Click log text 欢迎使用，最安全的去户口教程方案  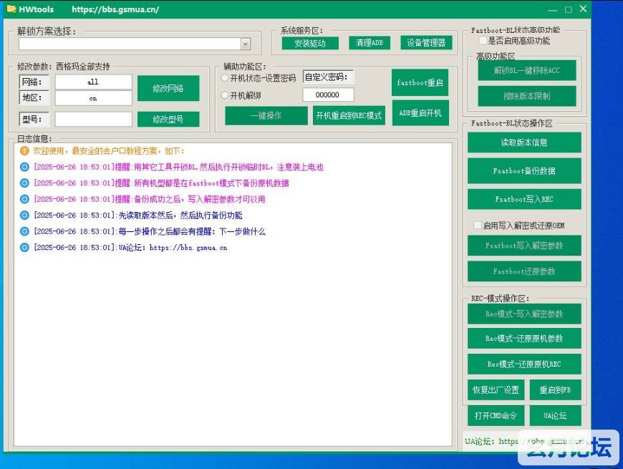pos(108,151)
